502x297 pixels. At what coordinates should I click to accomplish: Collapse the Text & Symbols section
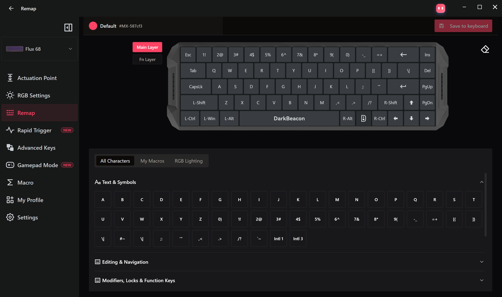coord(482,182)
